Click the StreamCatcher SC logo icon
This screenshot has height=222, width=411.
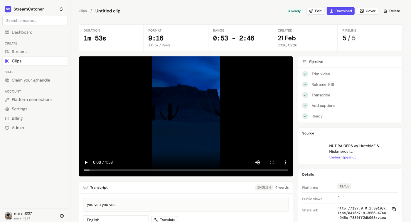8,9
